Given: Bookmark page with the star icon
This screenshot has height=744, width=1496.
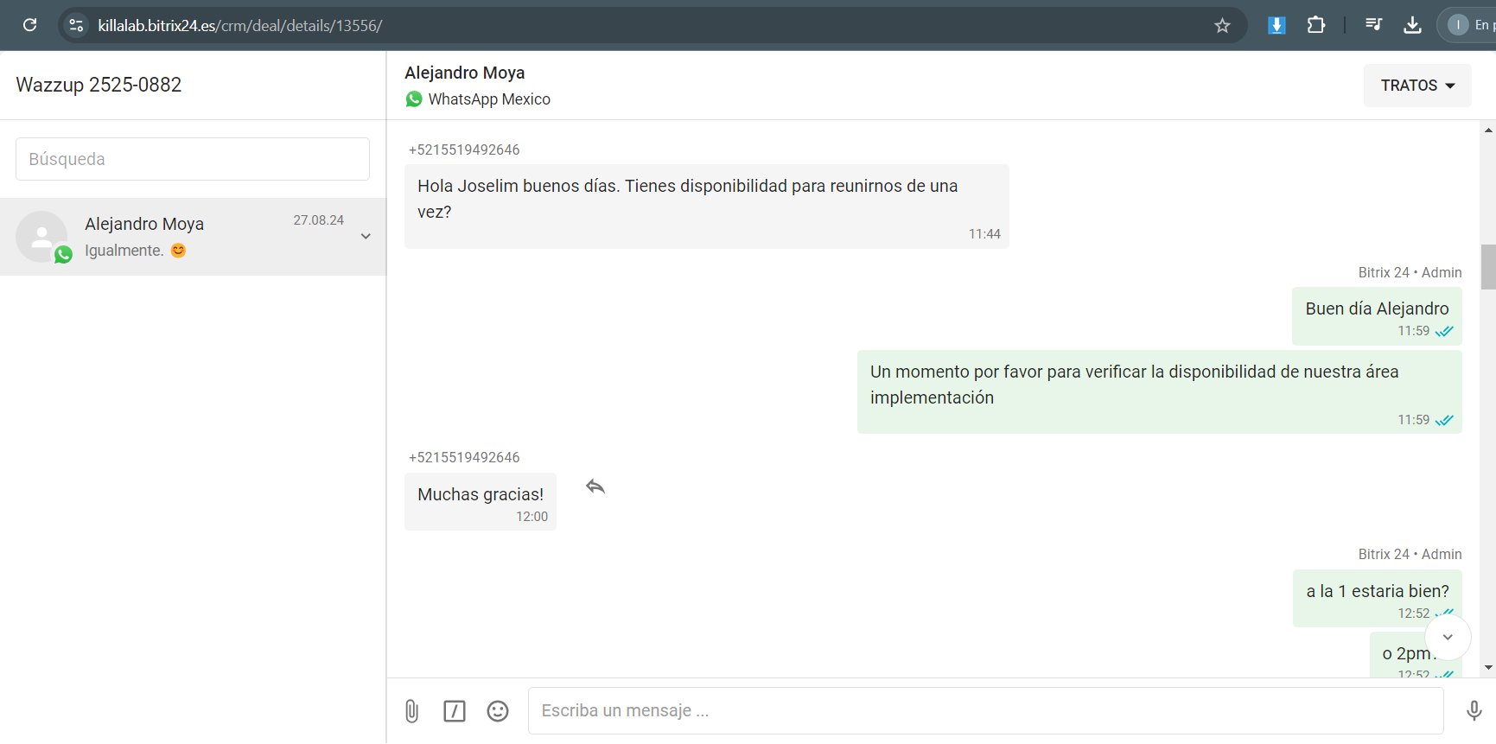Looking at the screenshot, I should pos(1222,26).
